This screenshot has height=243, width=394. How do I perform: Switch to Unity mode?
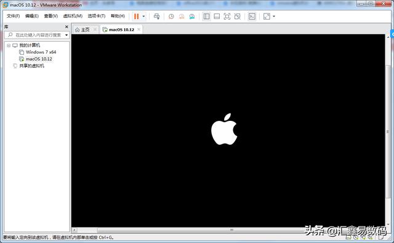(x=237, y=17)
